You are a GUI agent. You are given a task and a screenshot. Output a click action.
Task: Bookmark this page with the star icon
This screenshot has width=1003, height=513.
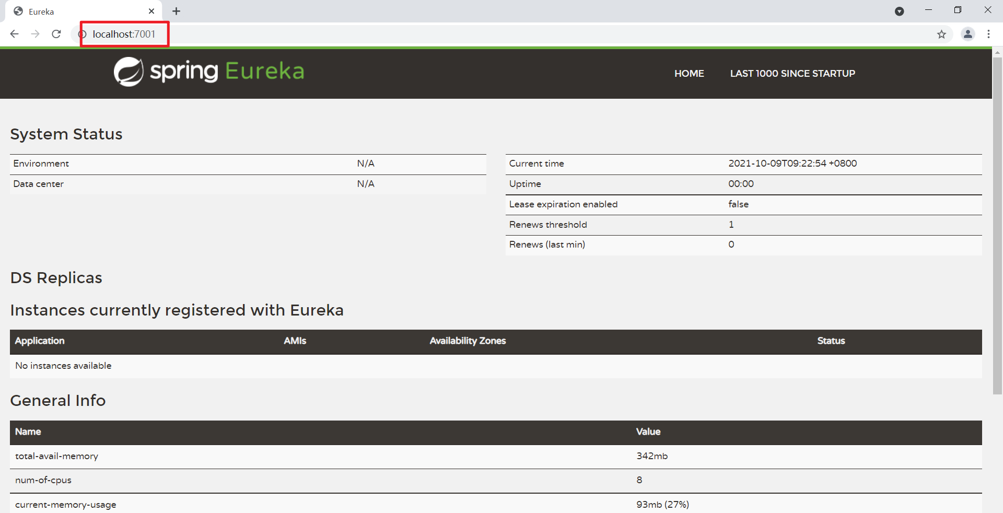[941, 34]
